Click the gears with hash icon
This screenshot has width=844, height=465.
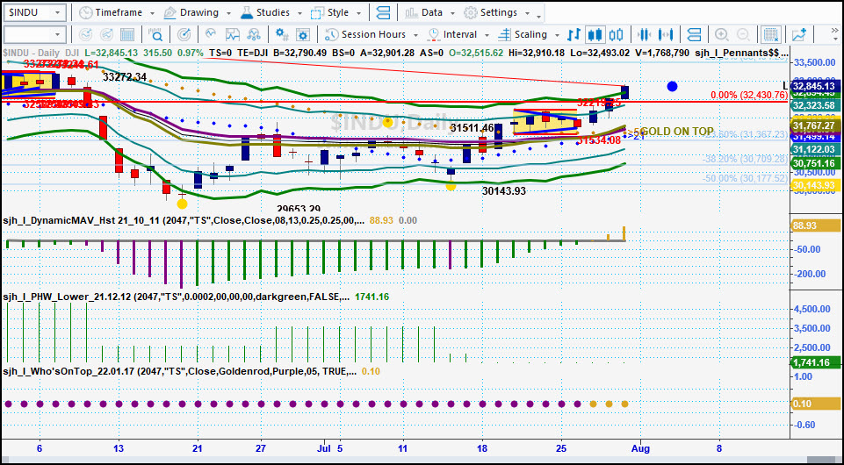pyautogui.click(x=282, y=35)
